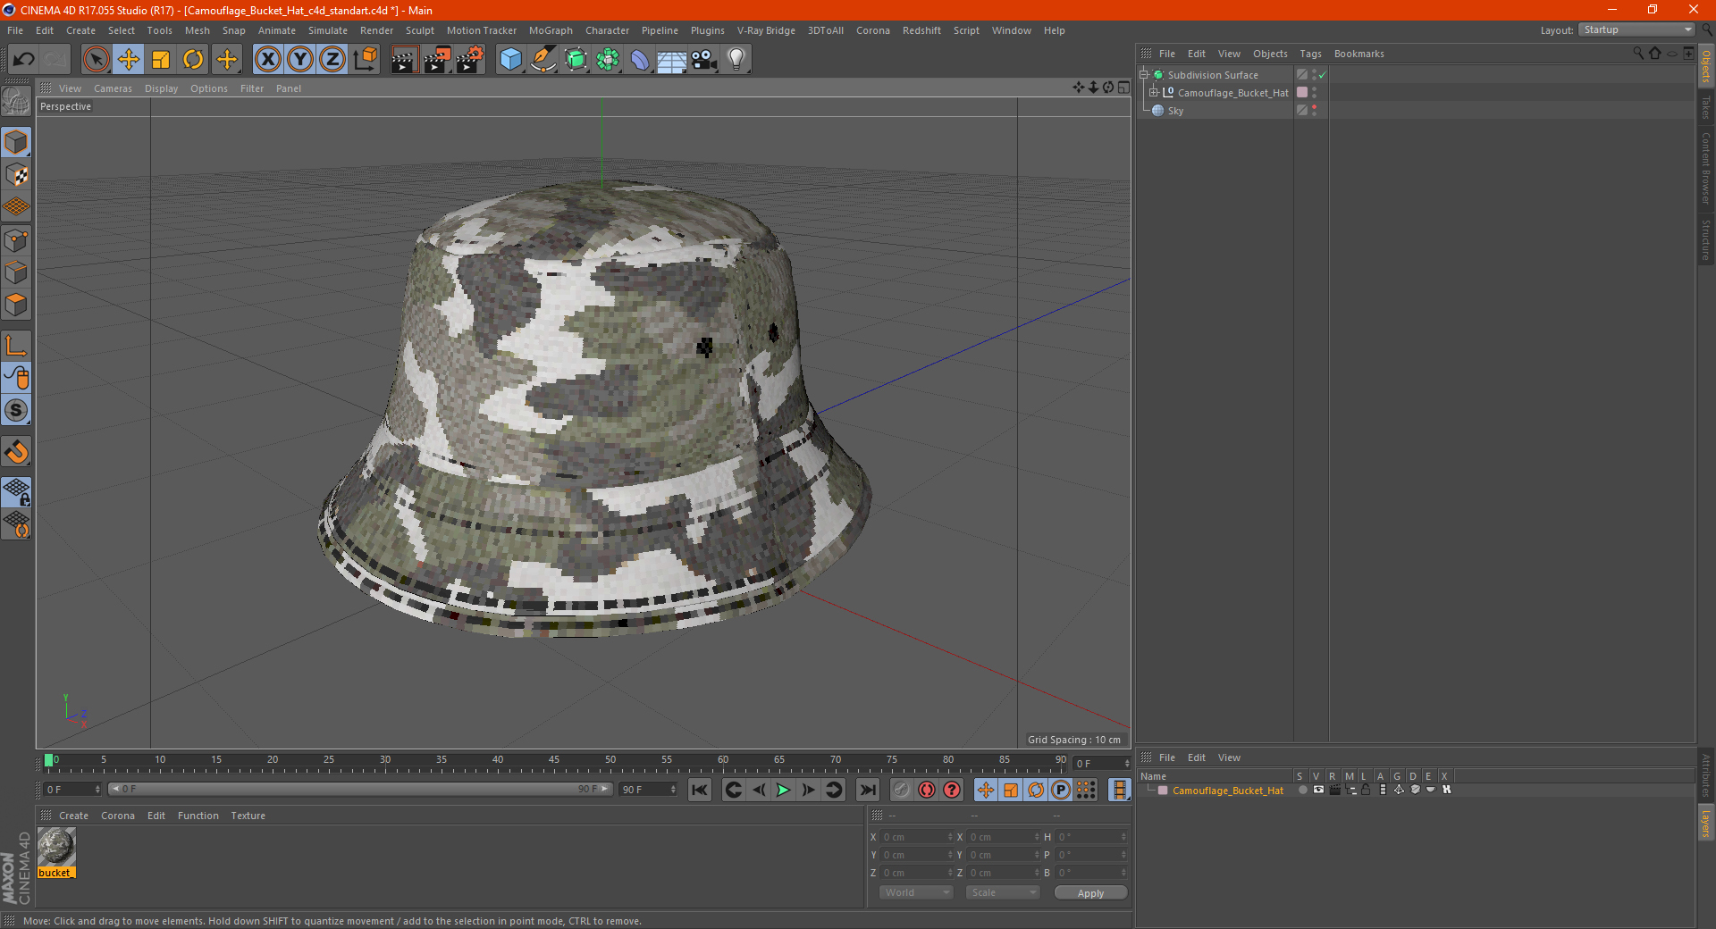This screenshot has height=929, width=1716.
Task: Activate the Scale tool
Action: [161, 60]
